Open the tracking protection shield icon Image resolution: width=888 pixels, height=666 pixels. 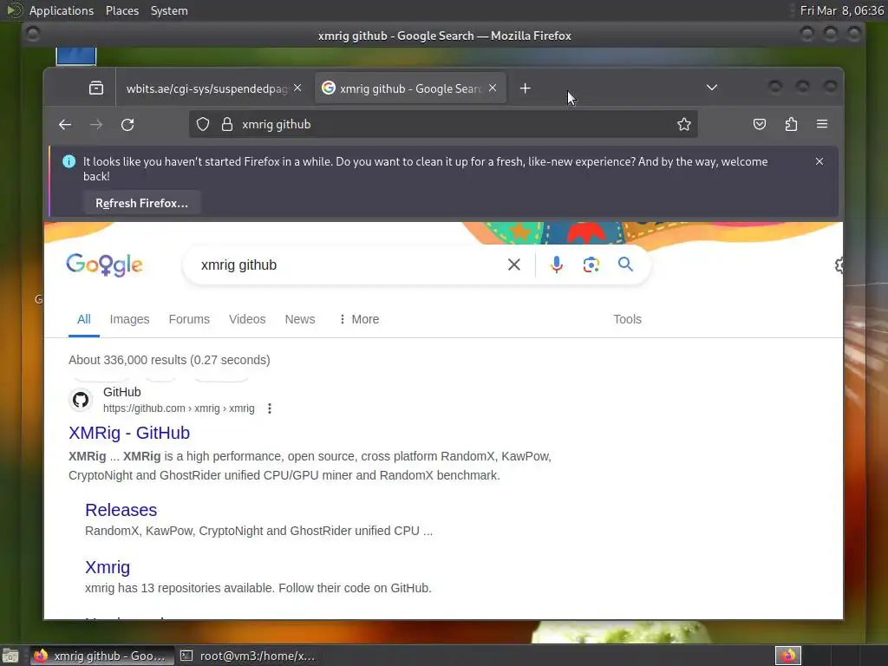click(x=203, y=125)
